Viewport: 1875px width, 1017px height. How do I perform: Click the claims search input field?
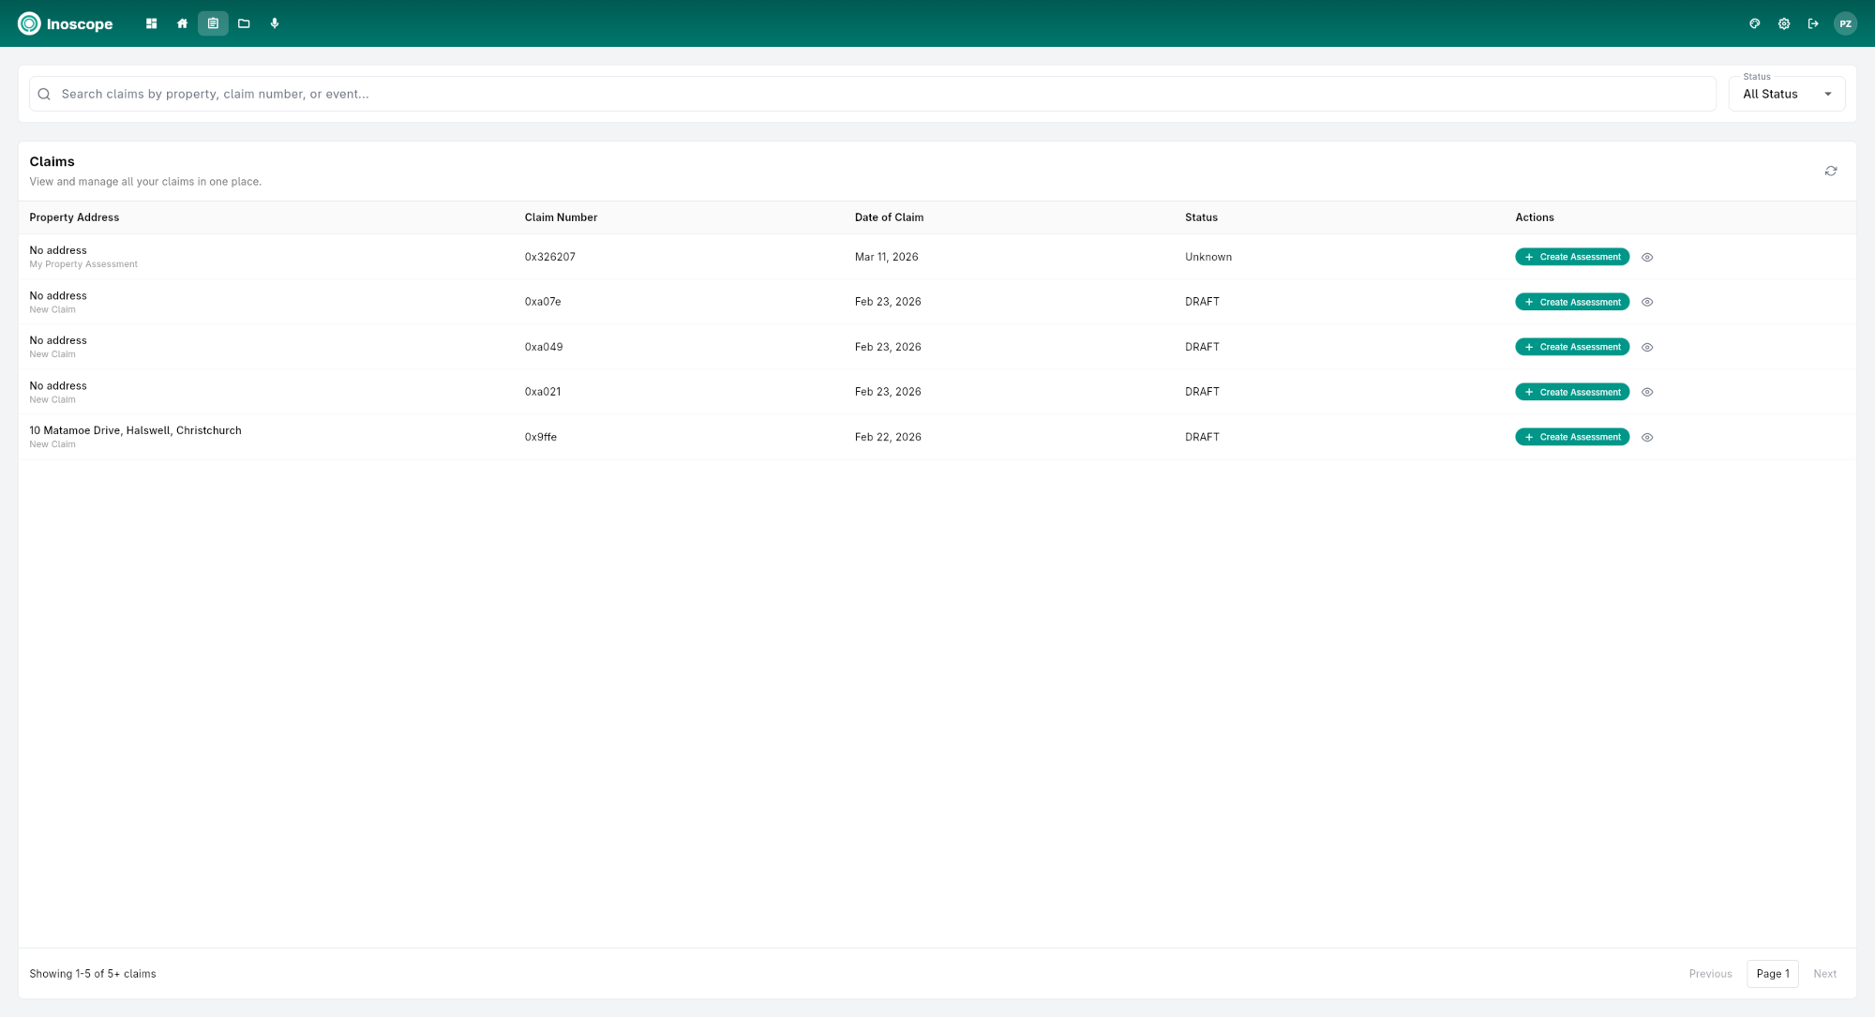click(469, 94)
